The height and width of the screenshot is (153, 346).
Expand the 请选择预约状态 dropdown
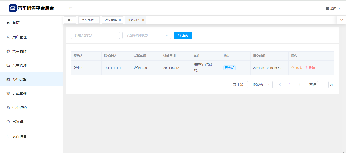point(147,35)
